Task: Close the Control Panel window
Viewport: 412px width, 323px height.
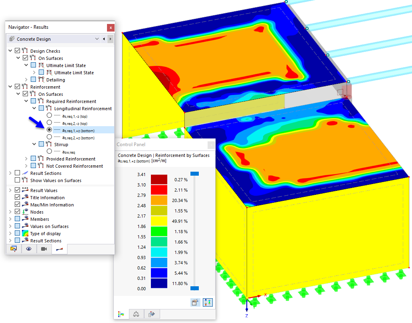Action: pos(211,145)
